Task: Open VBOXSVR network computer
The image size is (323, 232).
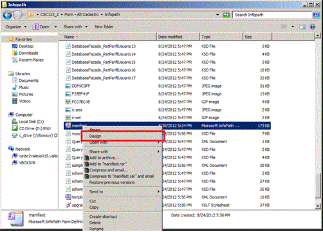Action: [x=24, y=162]
